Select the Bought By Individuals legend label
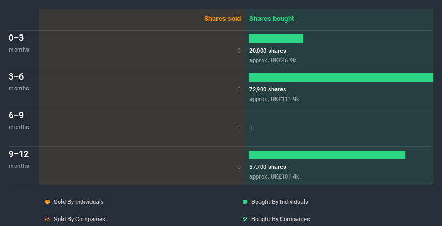 click(x=279, y=202)
